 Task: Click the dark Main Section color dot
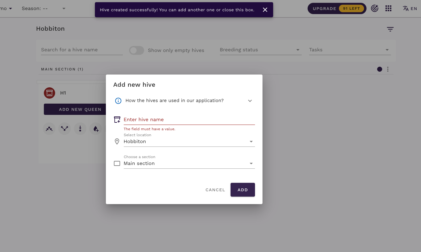pos(380,69)
